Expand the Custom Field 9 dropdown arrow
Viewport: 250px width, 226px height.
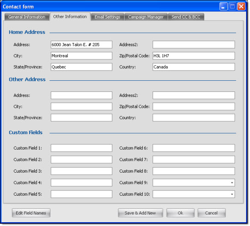[232, 183]
